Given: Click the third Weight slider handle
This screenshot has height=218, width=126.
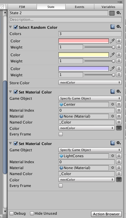Looking at the screenshot, I should [x=113, y=75].
